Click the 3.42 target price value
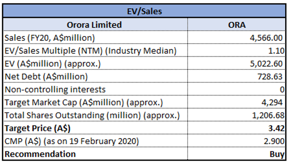The height and width of the screenshot is (166, 291). pos(277,128)
